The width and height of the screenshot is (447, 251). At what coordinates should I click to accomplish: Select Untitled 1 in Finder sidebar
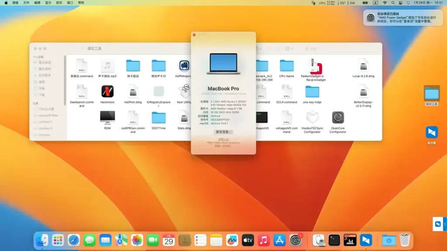coord(45,122)
